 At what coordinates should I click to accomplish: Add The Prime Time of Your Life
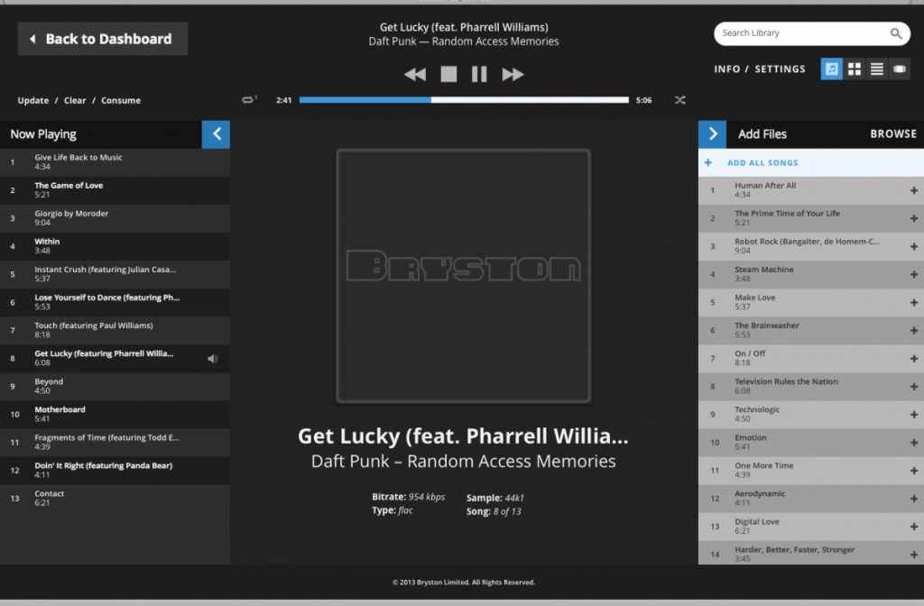[x=913, y=218]
